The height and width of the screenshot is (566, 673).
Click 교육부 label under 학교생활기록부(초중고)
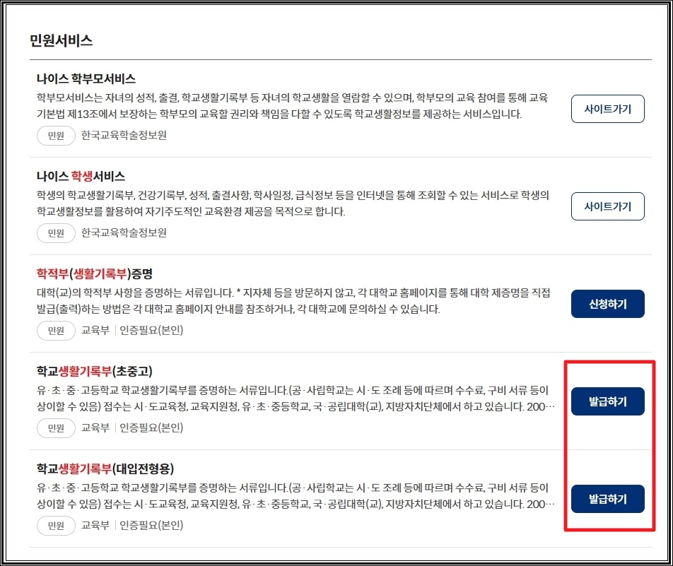[x=95, y=428]
